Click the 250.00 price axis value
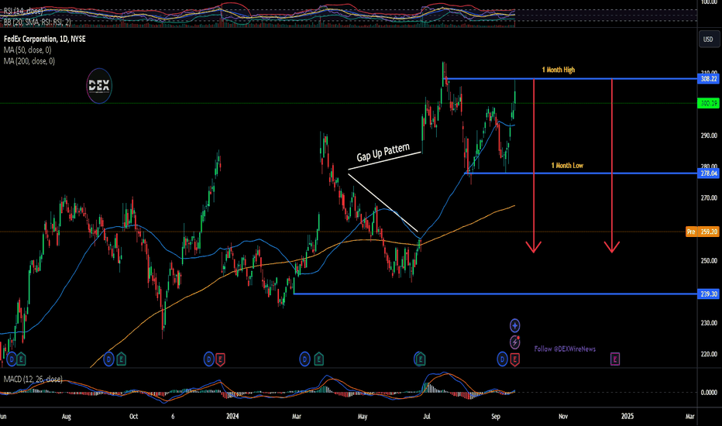This screenshot has height=426, width=722. pos(709,261)
